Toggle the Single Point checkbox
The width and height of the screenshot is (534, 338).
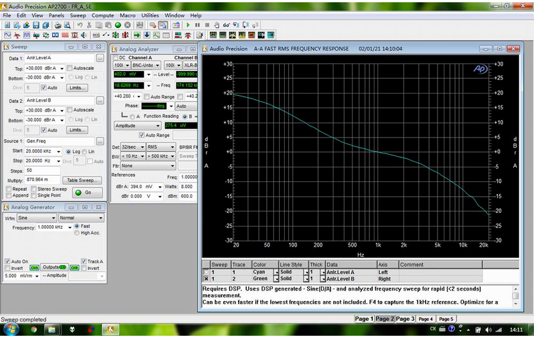click(x=34, y=195)
